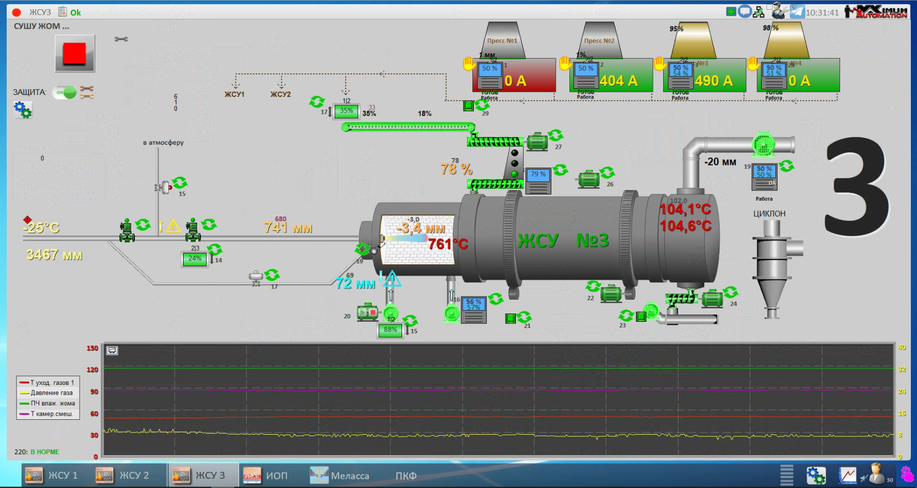Open the ПКФ screen
This screenshot has width=917, height=488.
(406, 476)
